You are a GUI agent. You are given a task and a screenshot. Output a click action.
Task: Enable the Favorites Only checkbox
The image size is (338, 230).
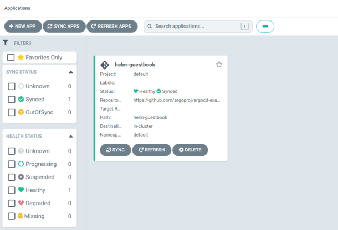[x=11, y=57]
